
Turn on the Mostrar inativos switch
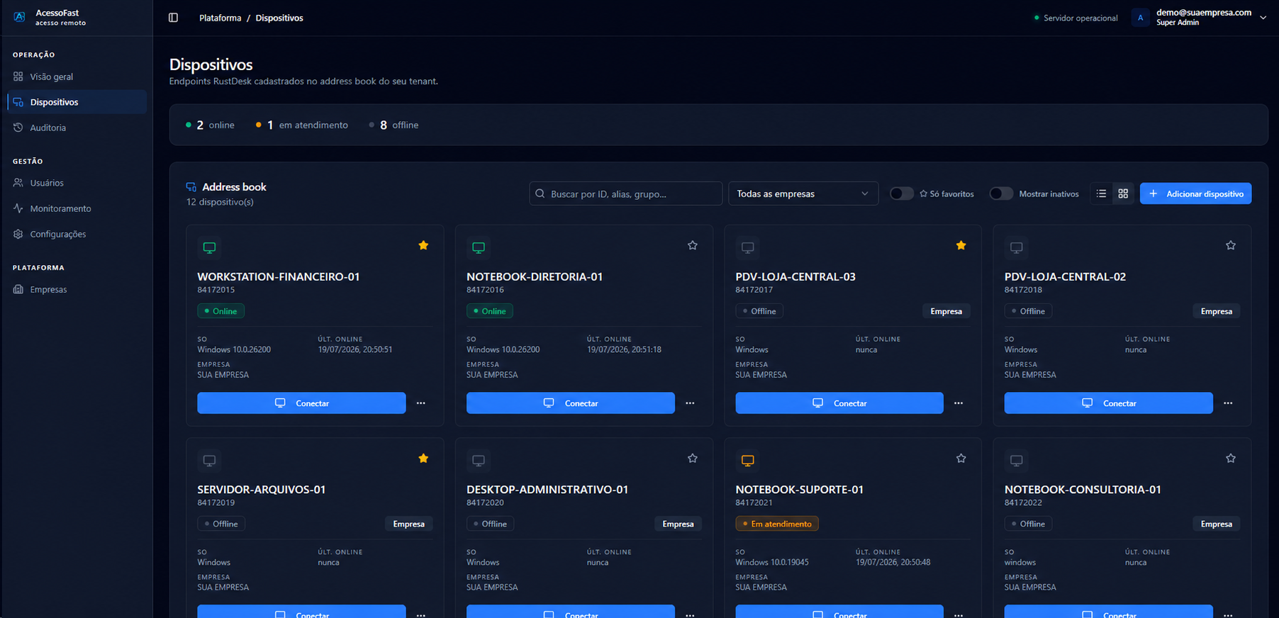pos(1001,193)
